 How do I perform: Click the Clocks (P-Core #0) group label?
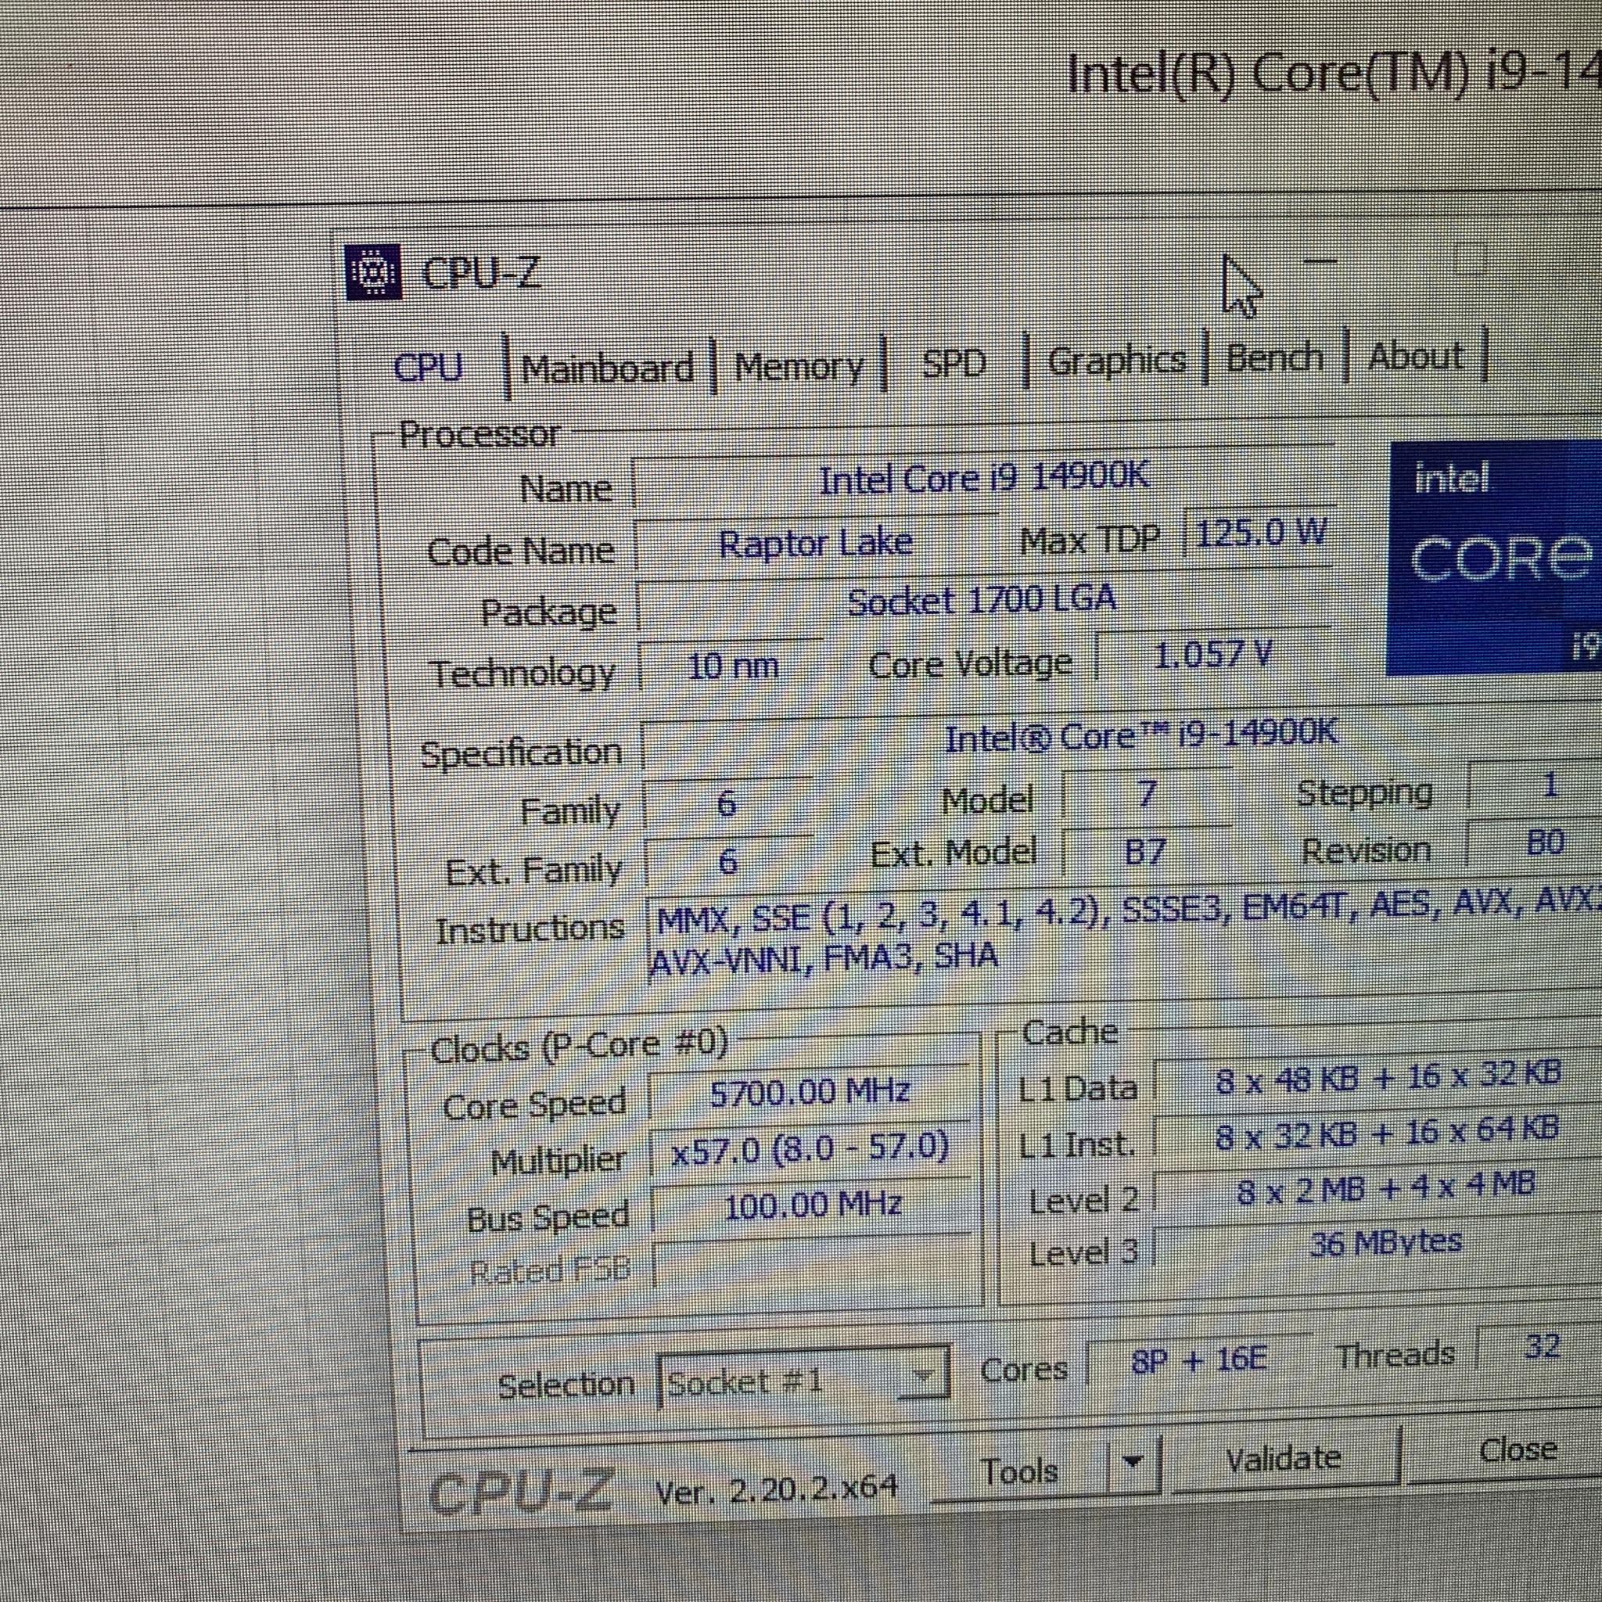click(x=579, y=1046)
